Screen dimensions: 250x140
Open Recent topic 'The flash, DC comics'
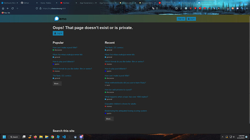click(114, 48)
